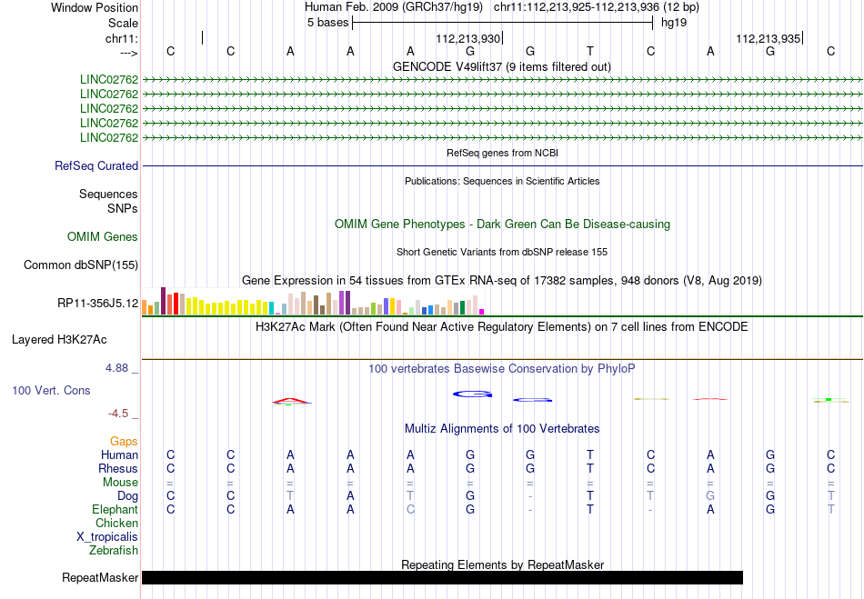
Task: Open Short Genetic Variants from dbSNP title
Action: [502, 252]
